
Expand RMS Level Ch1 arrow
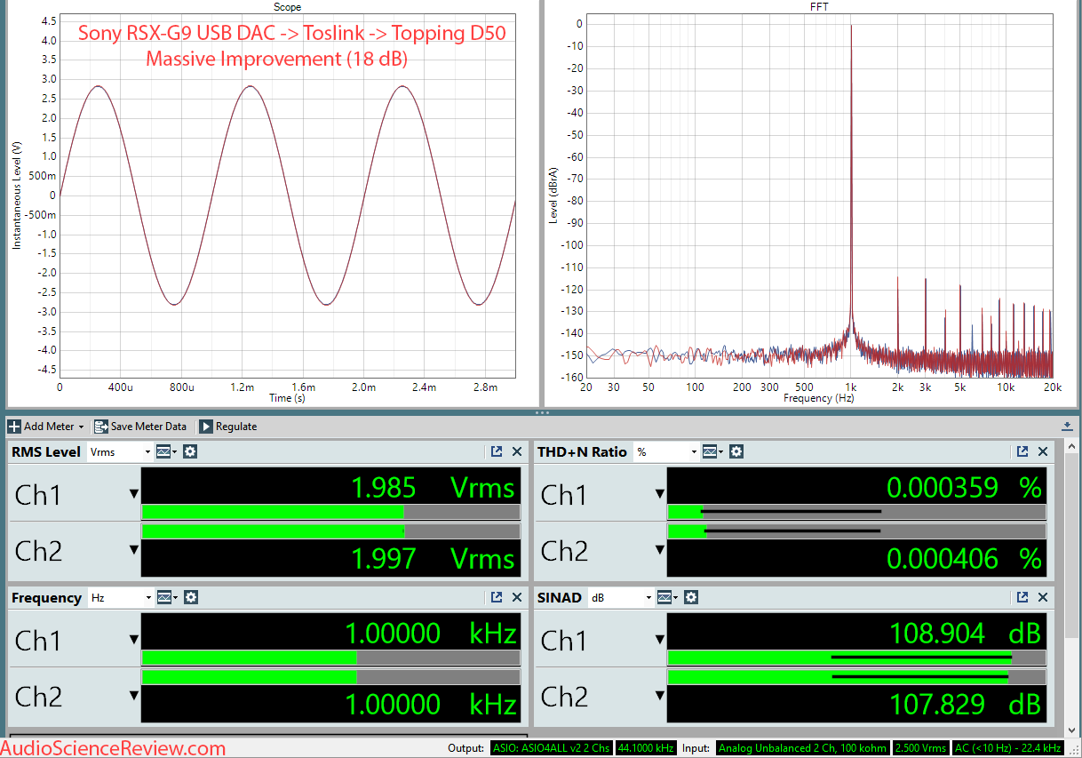tap(134, 494)
